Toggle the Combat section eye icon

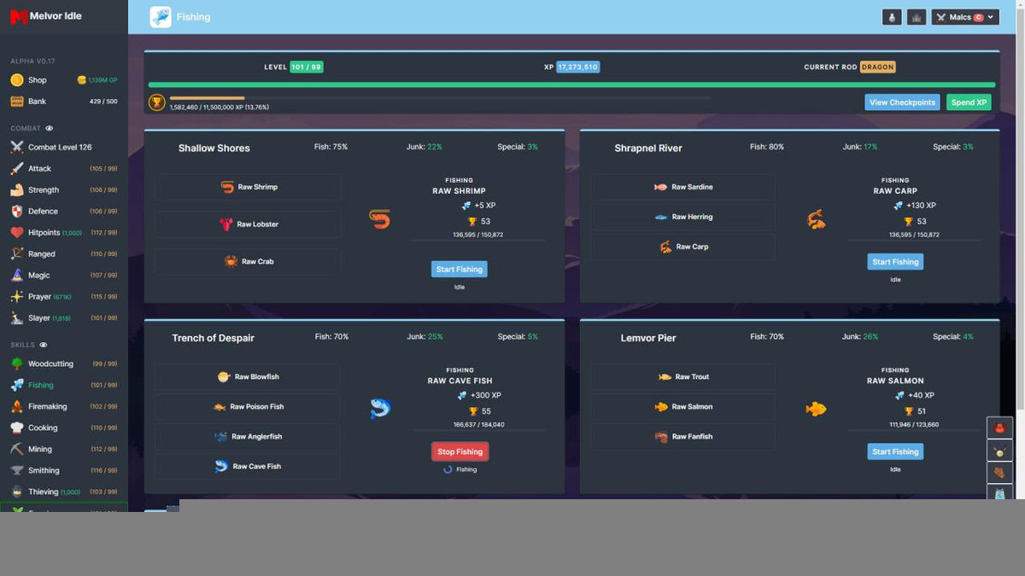[50, 129]
